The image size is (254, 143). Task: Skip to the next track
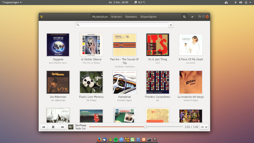[x=62, y=127]
